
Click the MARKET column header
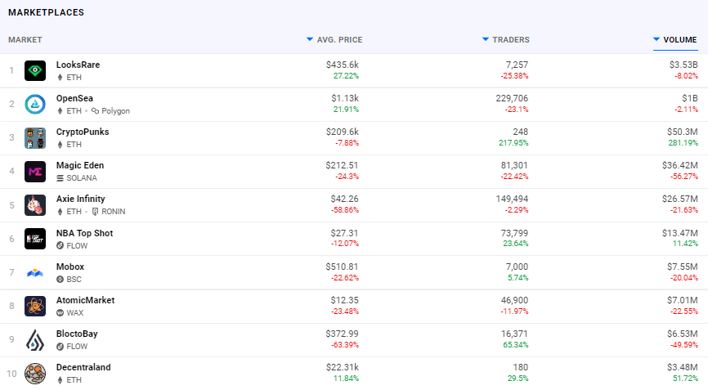pyautogui.click(x=25, y=40)
